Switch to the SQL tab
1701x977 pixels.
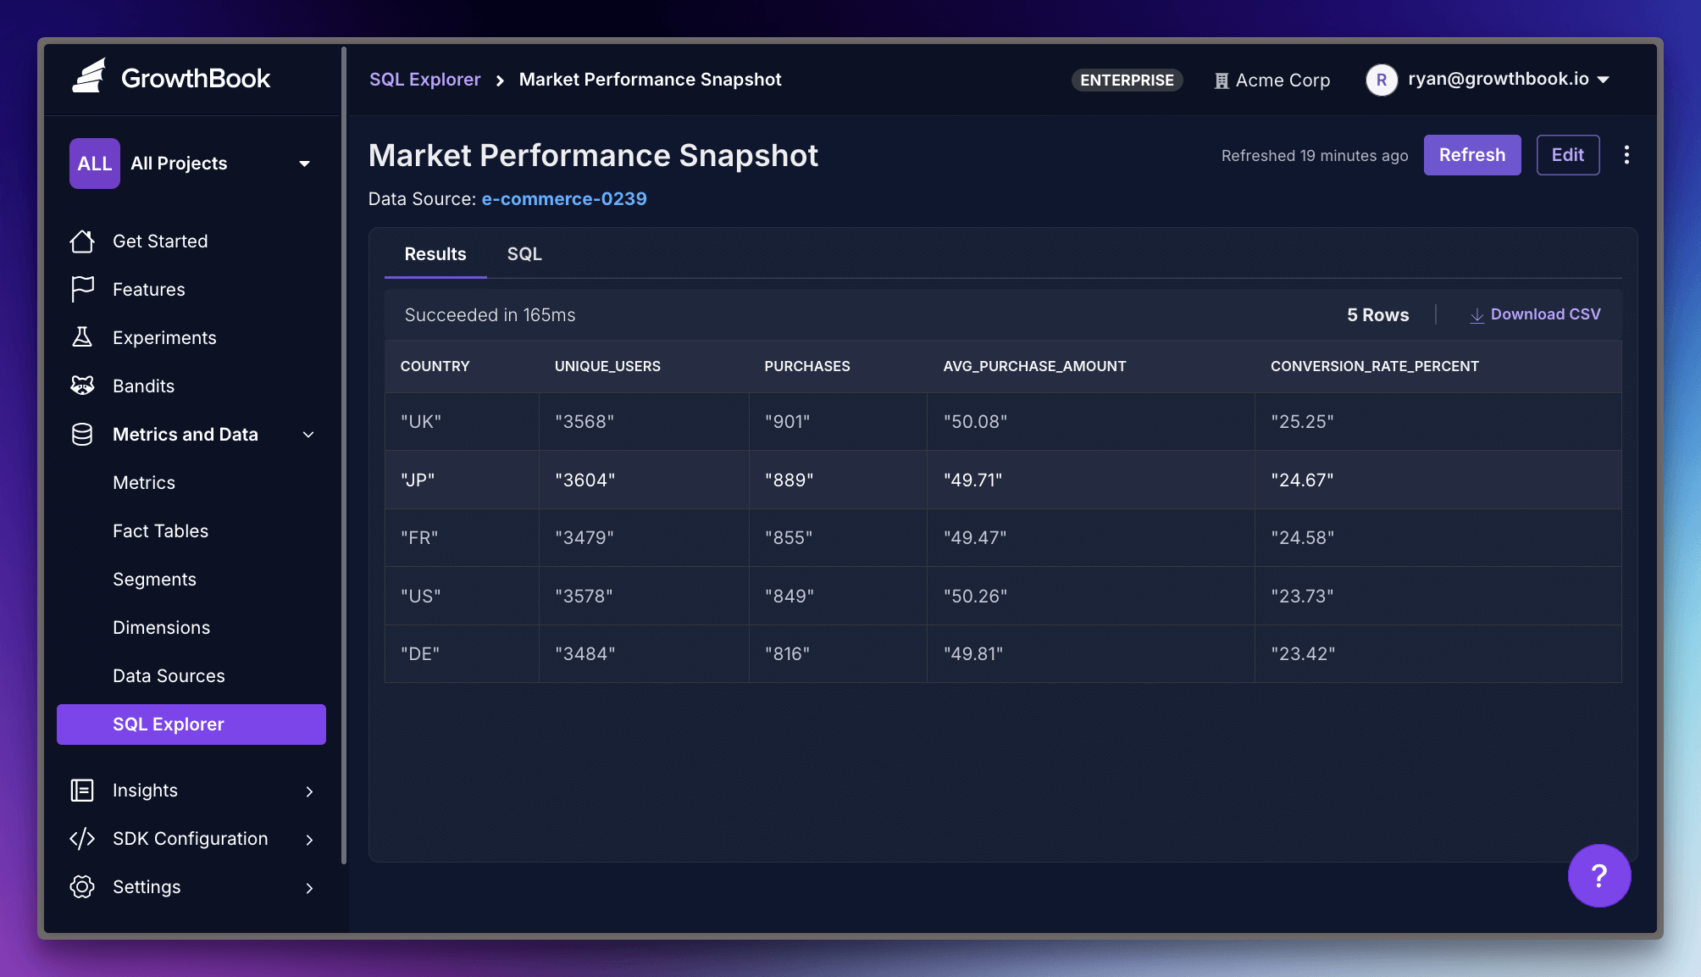tap(524, 254)
